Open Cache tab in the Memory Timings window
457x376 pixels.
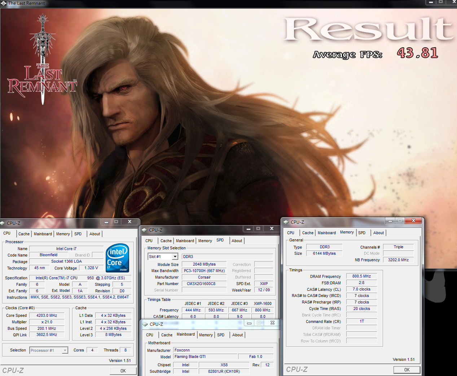[308, 233]
